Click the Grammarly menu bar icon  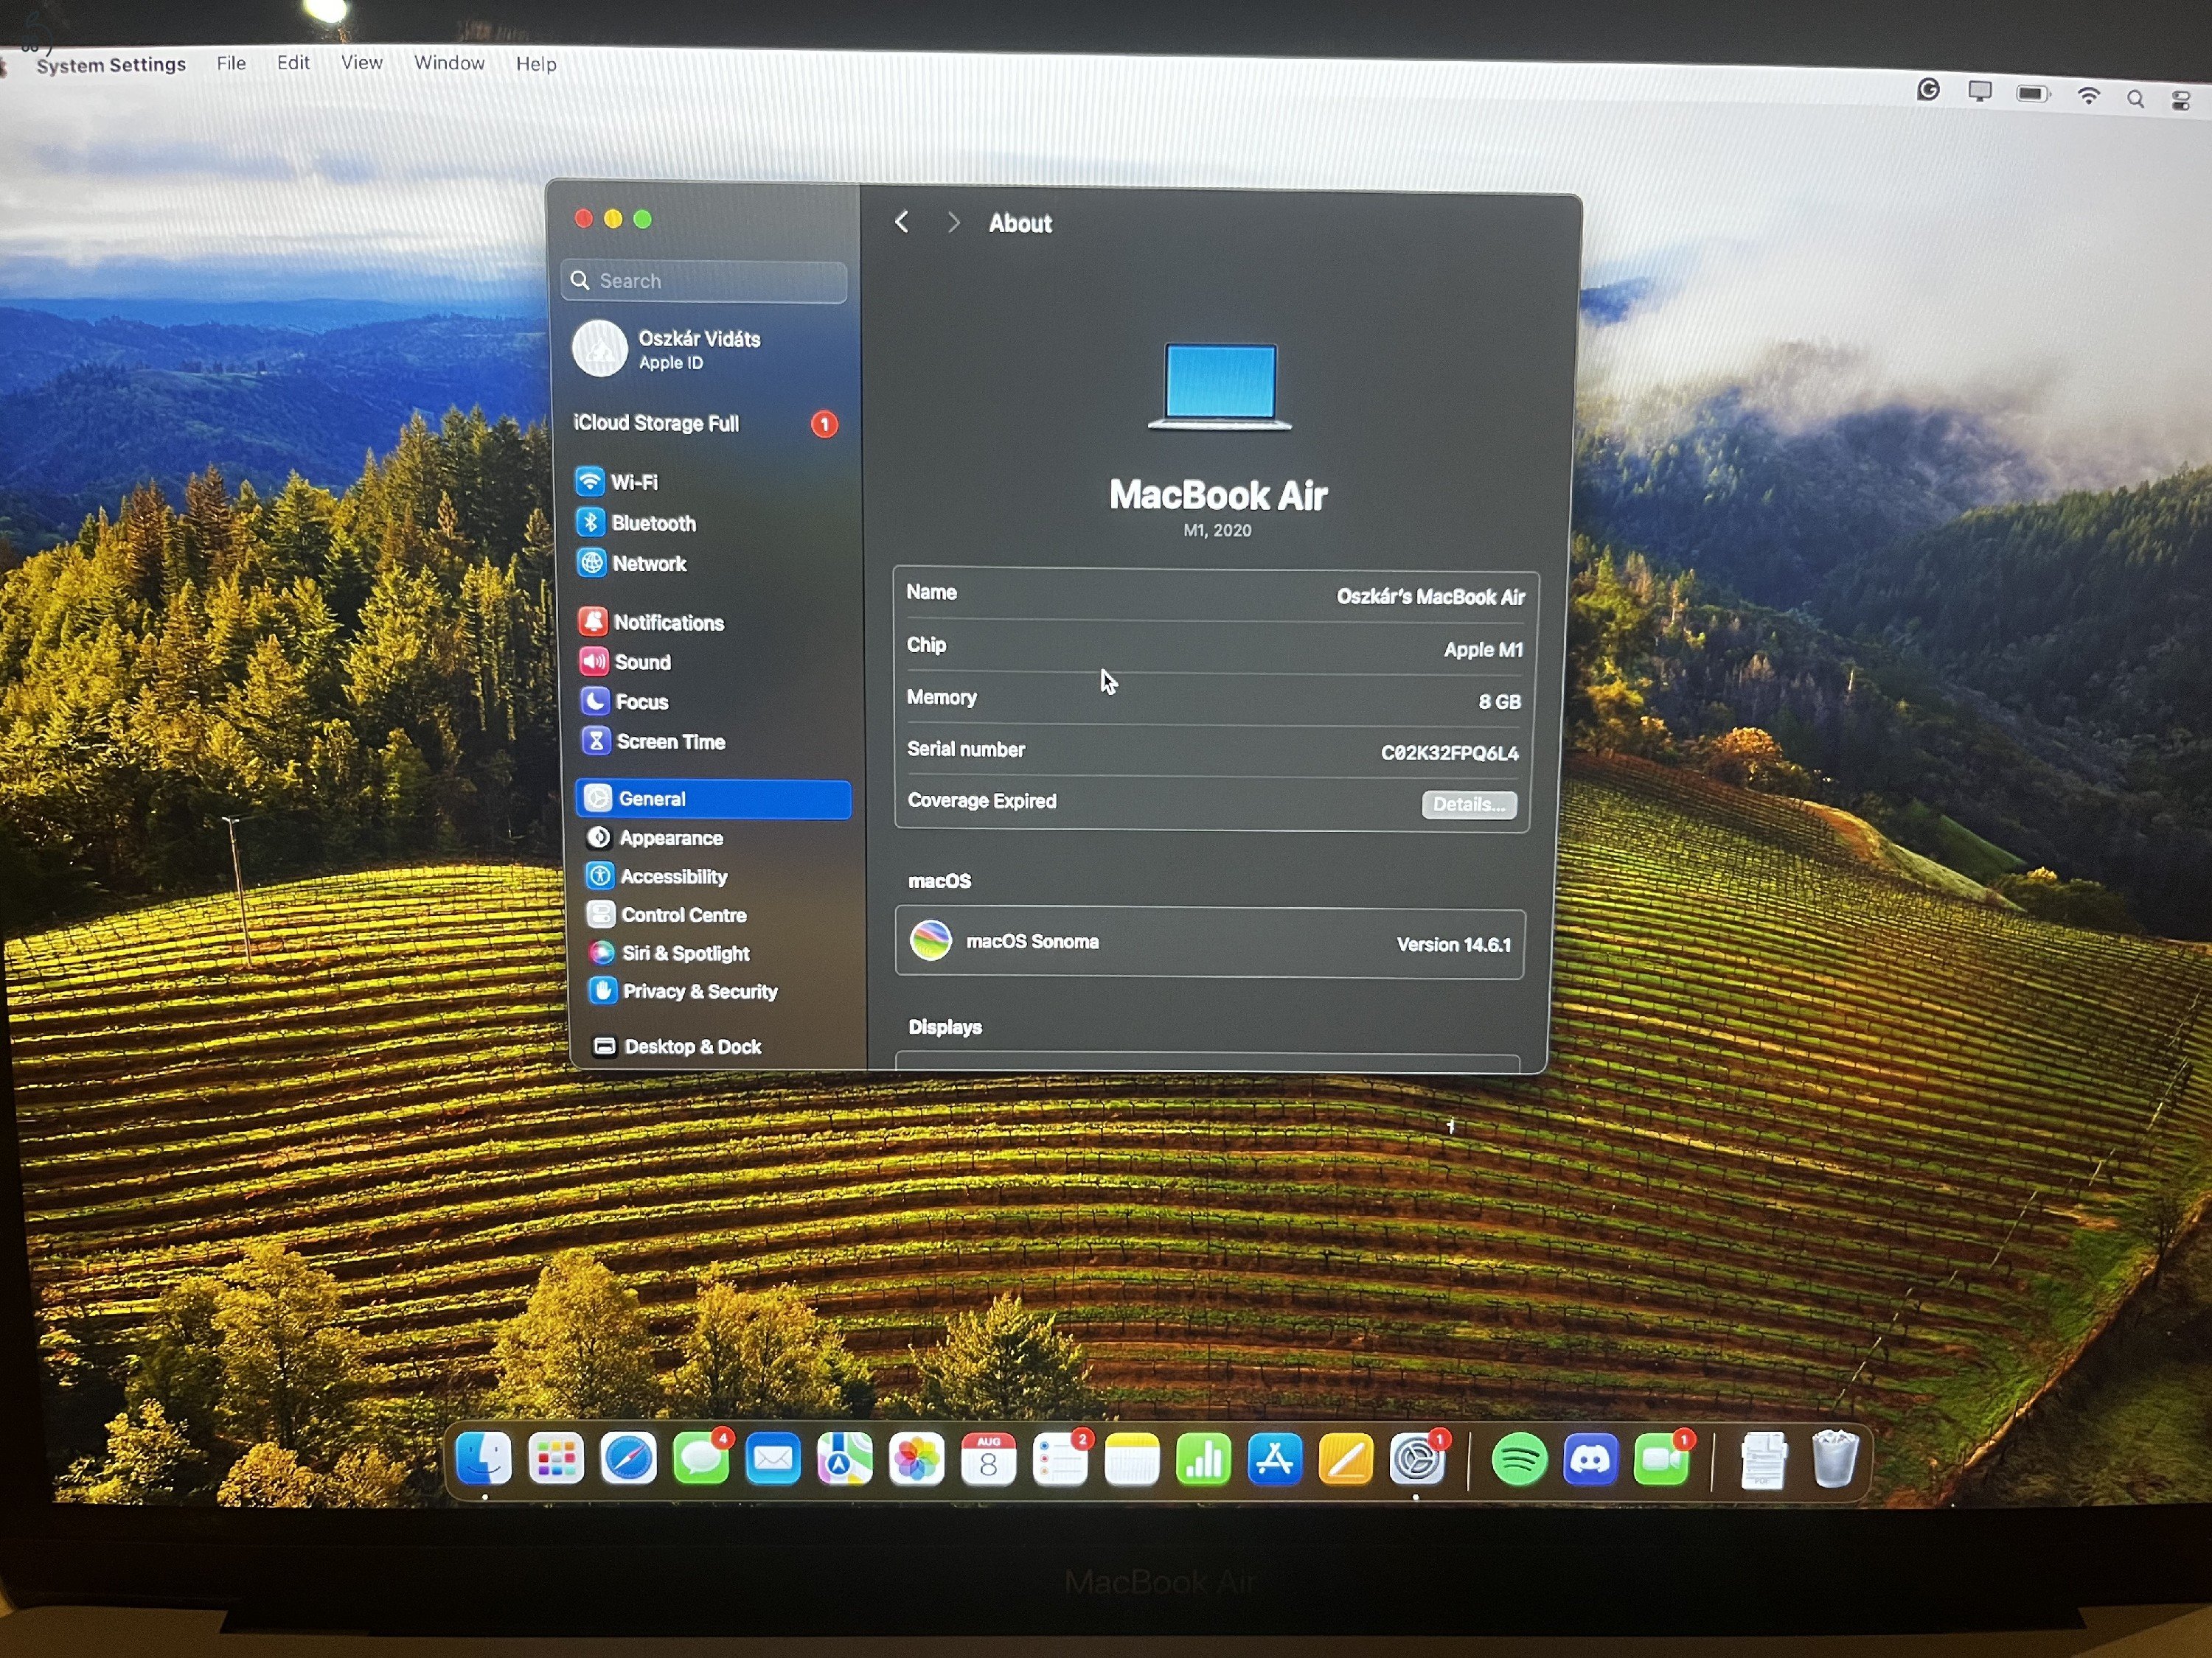coord(1929,91)
